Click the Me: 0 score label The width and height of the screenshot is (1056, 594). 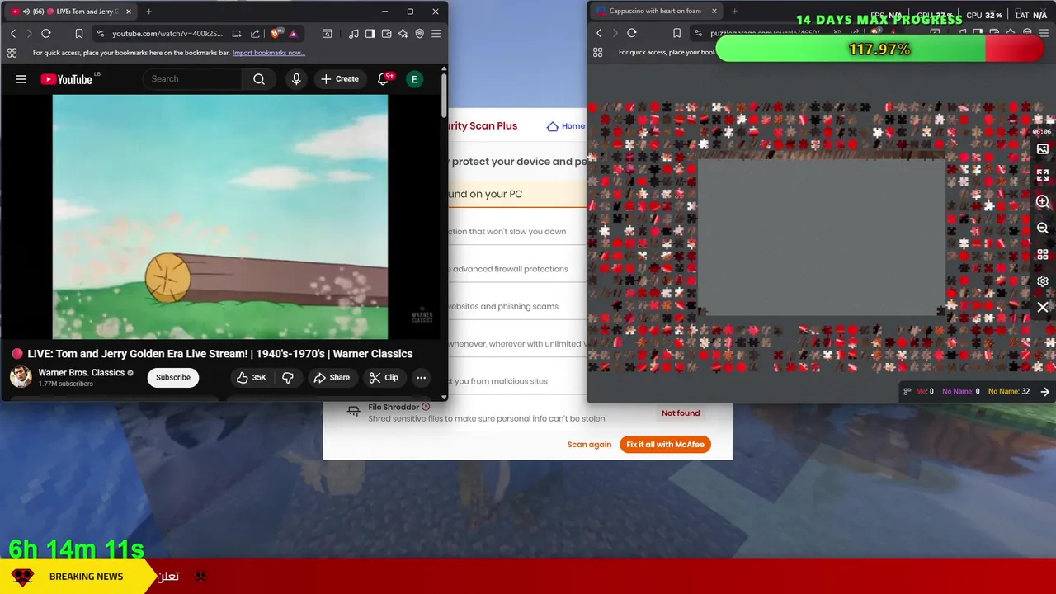tap(925, 392)
